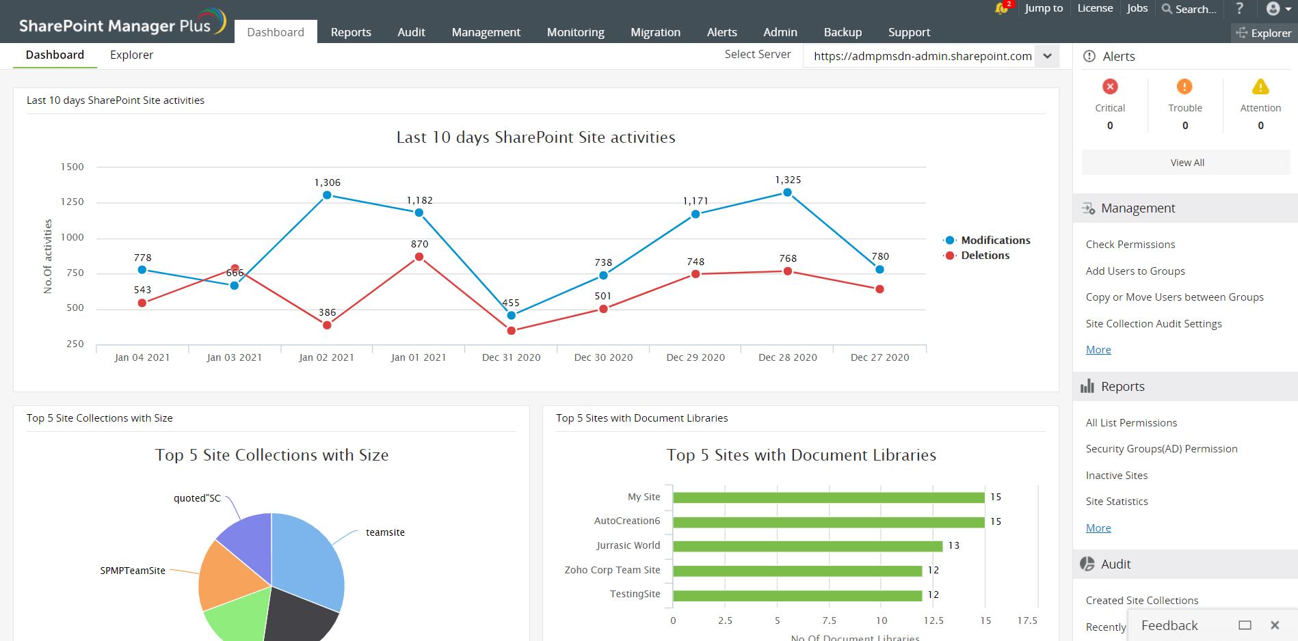The width and height of the screenshot is (1298, 641).
Task: Click the SharePoint Manager Plus logo
Action: 122,23
